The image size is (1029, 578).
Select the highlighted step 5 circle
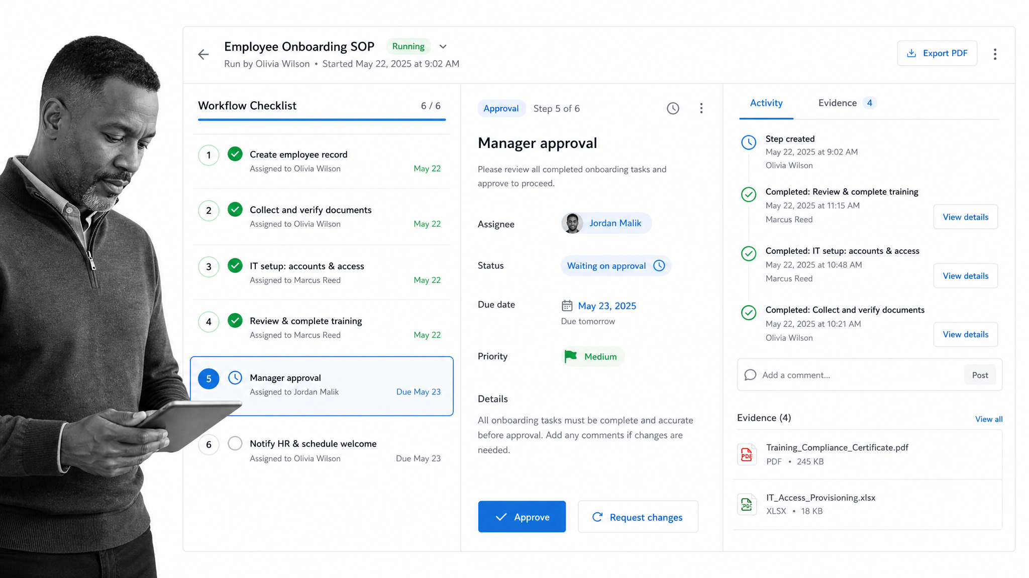(x=209, y=379)
